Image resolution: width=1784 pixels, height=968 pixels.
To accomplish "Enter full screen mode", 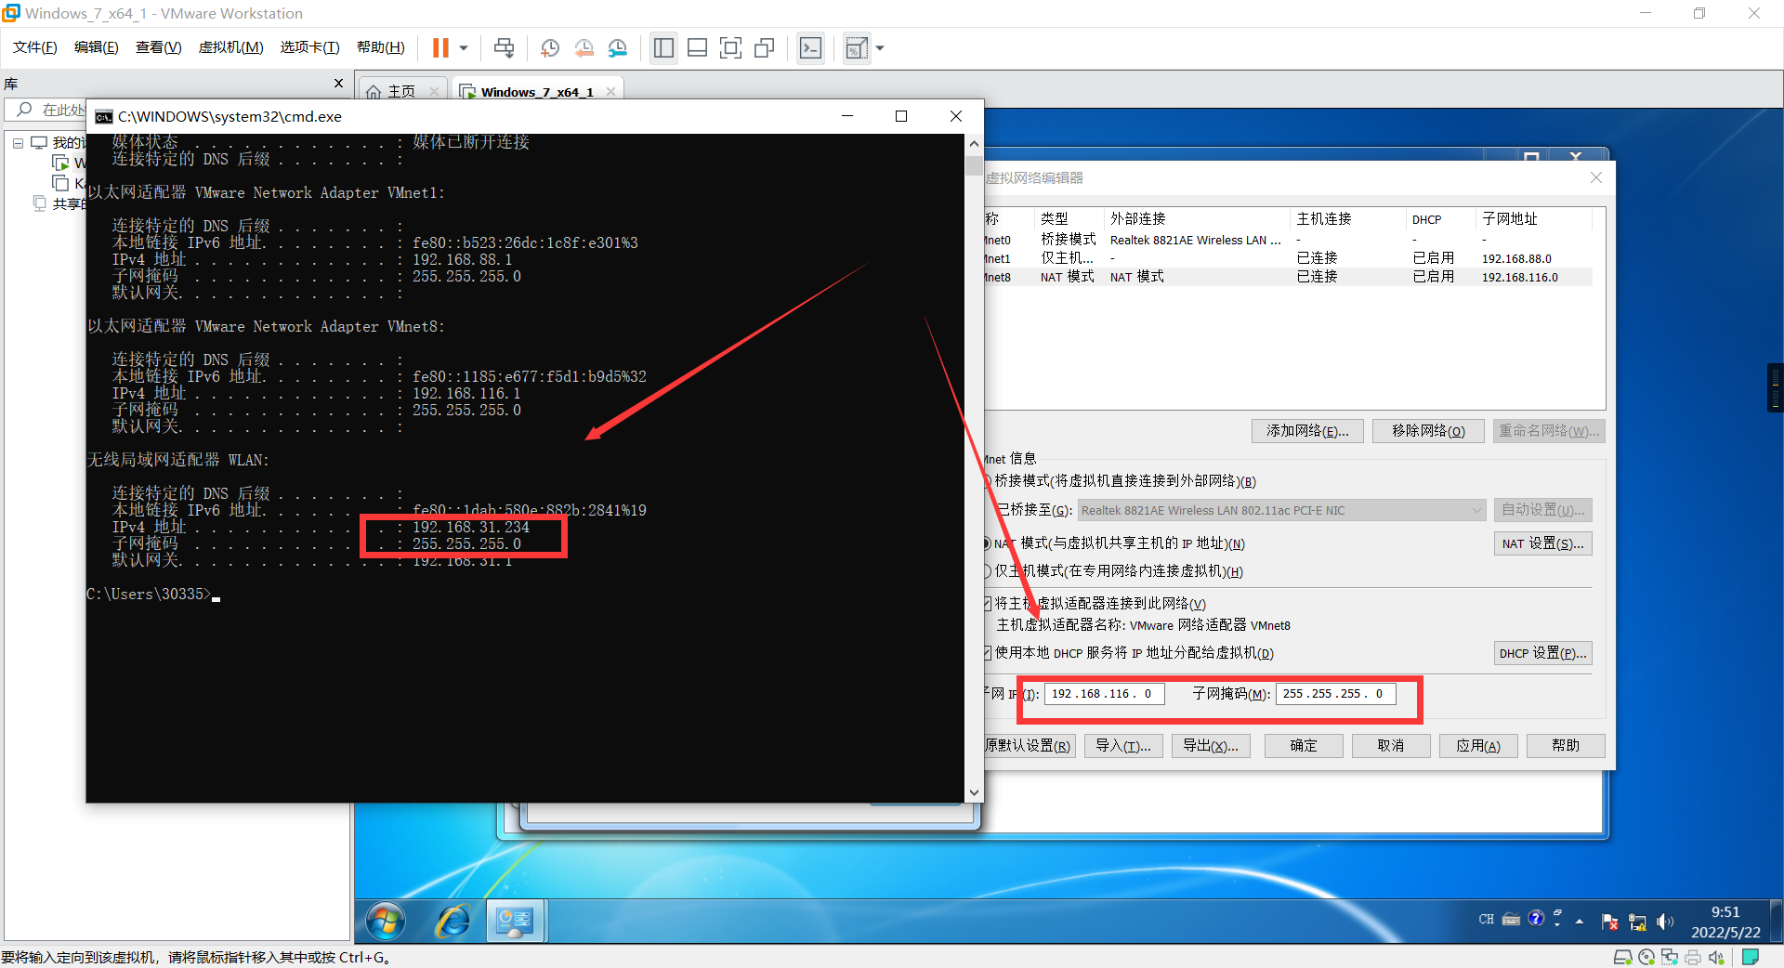I will click(730, 47).
